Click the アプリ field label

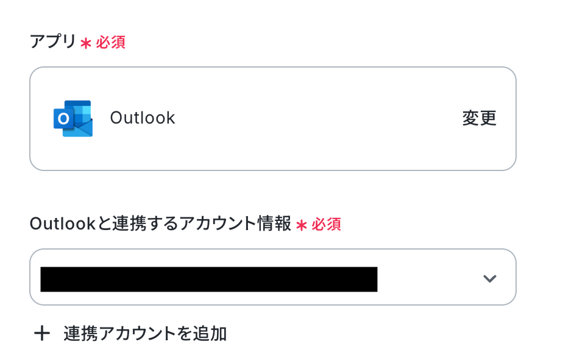point(53,43)
